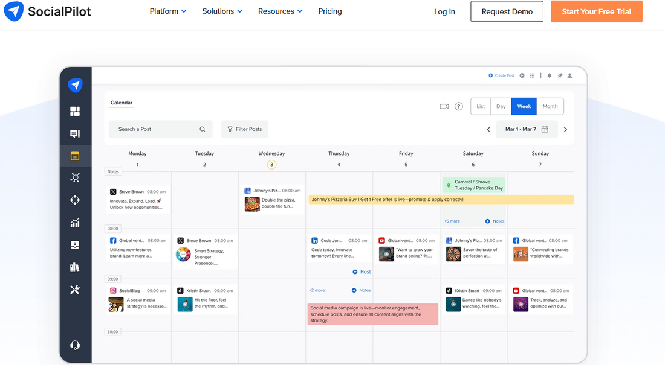Click the search magnifier icon
Screen dimensions: 665x365
point(203,129)
